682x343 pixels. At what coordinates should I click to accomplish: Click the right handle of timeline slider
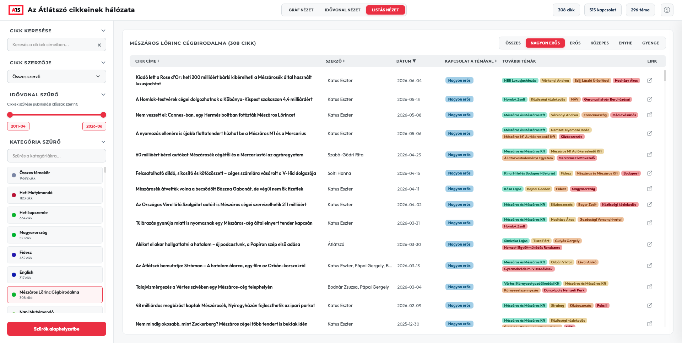tap(103, 115)
